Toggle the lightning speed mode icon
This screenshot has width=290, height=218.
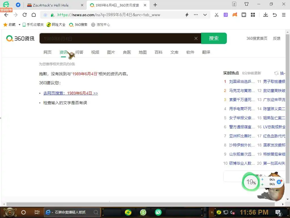(187, 15)
